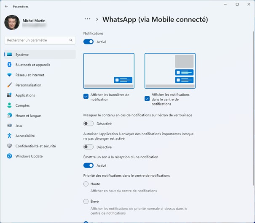This screenshot has width=255, height=223.
Task: Open Accessibilité settings
Action: (40, 136)
